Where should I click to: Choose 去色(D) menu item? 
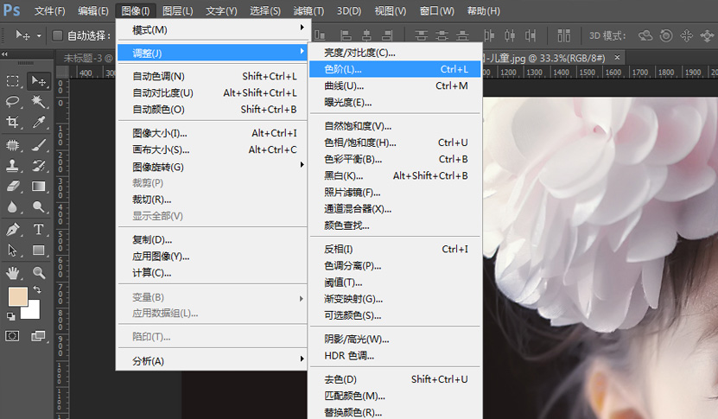click(x=396, y=379)
